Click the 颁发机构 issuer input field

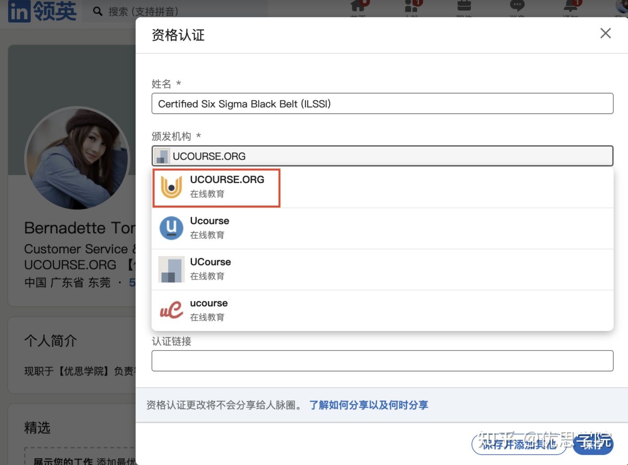[x=382, y=156]
